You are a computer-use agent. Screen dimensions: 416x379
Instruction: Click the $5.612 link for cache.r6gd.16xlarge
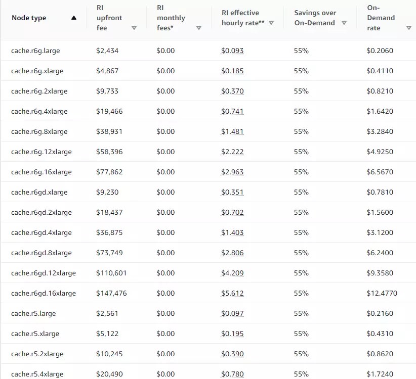coord(232,293)
